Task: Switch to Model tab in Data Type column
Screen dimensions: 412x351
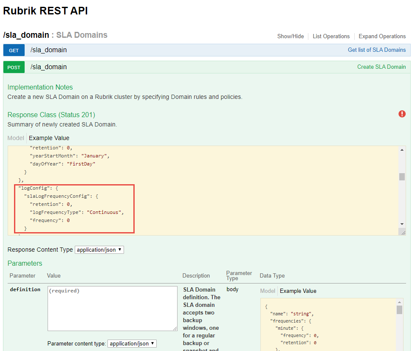Action: 268,291
